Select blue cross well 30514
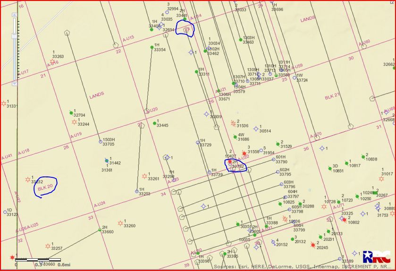The height and width of the screenshot is (271, 396). coord(256,129)
